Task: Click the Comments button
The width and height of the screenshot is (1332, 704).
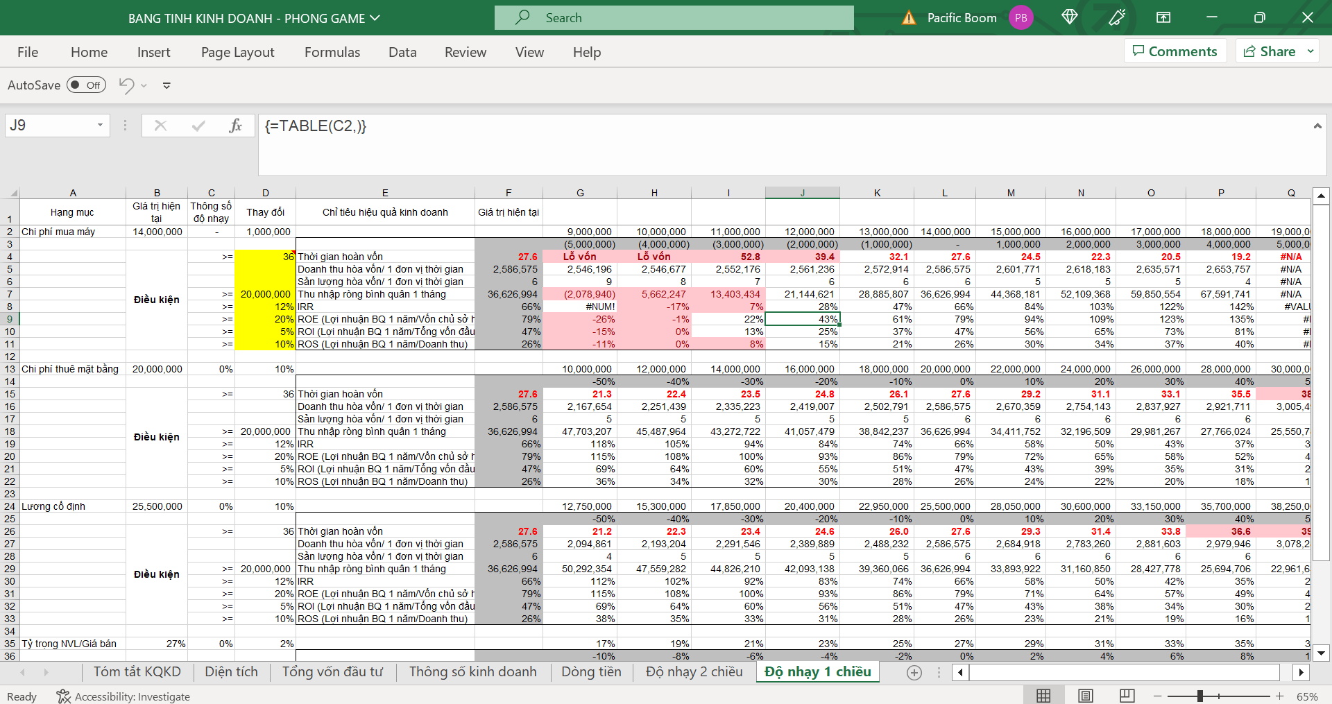Action: [1175, 51]
